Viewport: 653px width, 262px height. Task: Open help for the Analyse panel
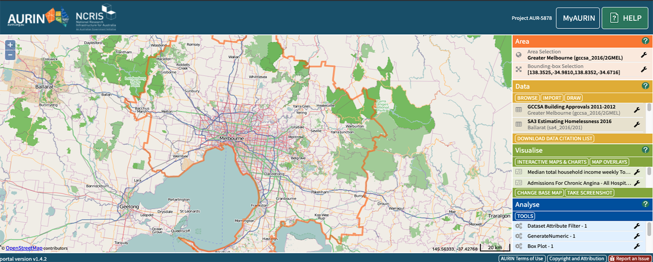[645, 204]
